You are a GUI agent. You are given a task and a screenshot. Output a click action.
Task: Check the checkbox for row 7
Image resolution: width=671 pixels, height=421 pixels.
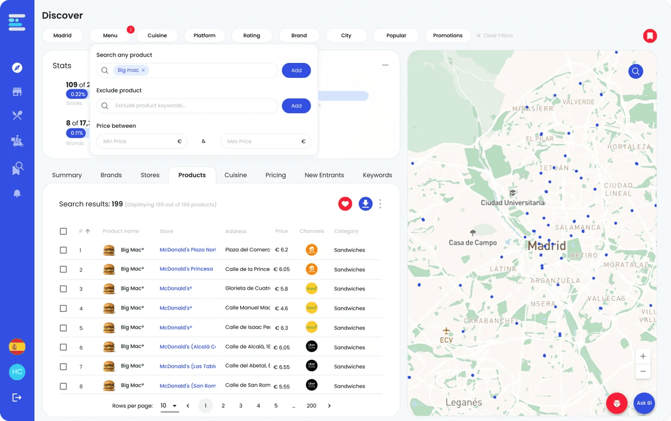coord(64,366)
